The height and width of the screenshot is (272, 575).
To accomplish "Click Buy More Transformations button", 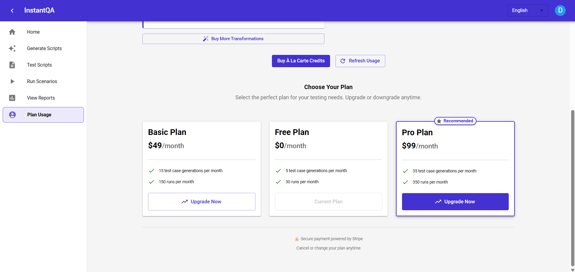I will tap(233, 39).
